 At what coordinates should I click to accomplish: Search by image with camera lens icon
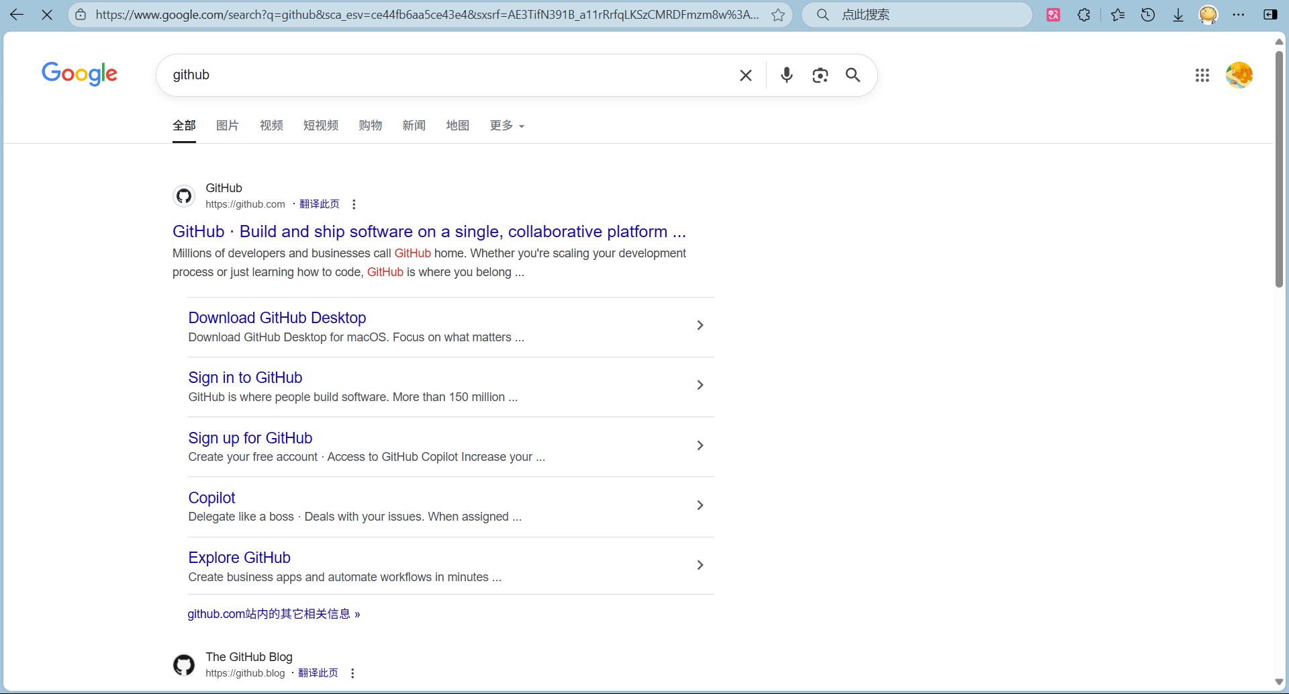tap(820, 75)
